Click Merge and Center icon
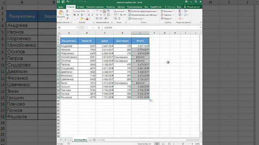259x145 pixels. point(108,15)
